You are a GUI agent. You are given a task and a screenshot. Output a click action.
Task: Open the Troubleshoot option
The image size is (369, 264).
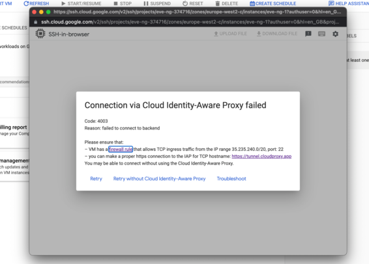(231, 179)
